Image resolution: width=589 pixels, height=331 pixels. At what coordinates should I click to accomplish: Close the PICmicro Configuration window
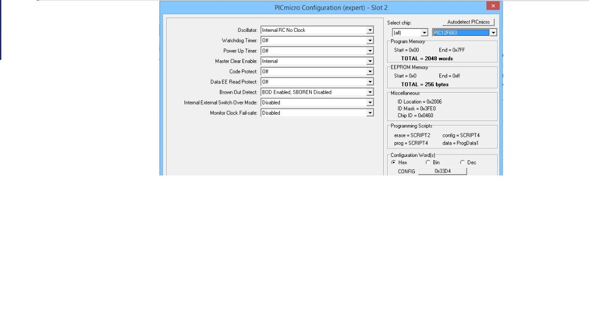[x=493, y=6]
